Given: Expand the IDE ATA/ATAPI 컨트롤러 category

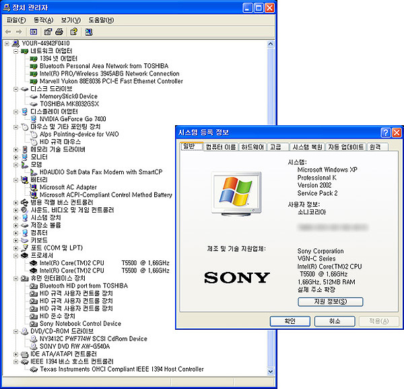Looking at the screenshot, I should pos(15,354).
